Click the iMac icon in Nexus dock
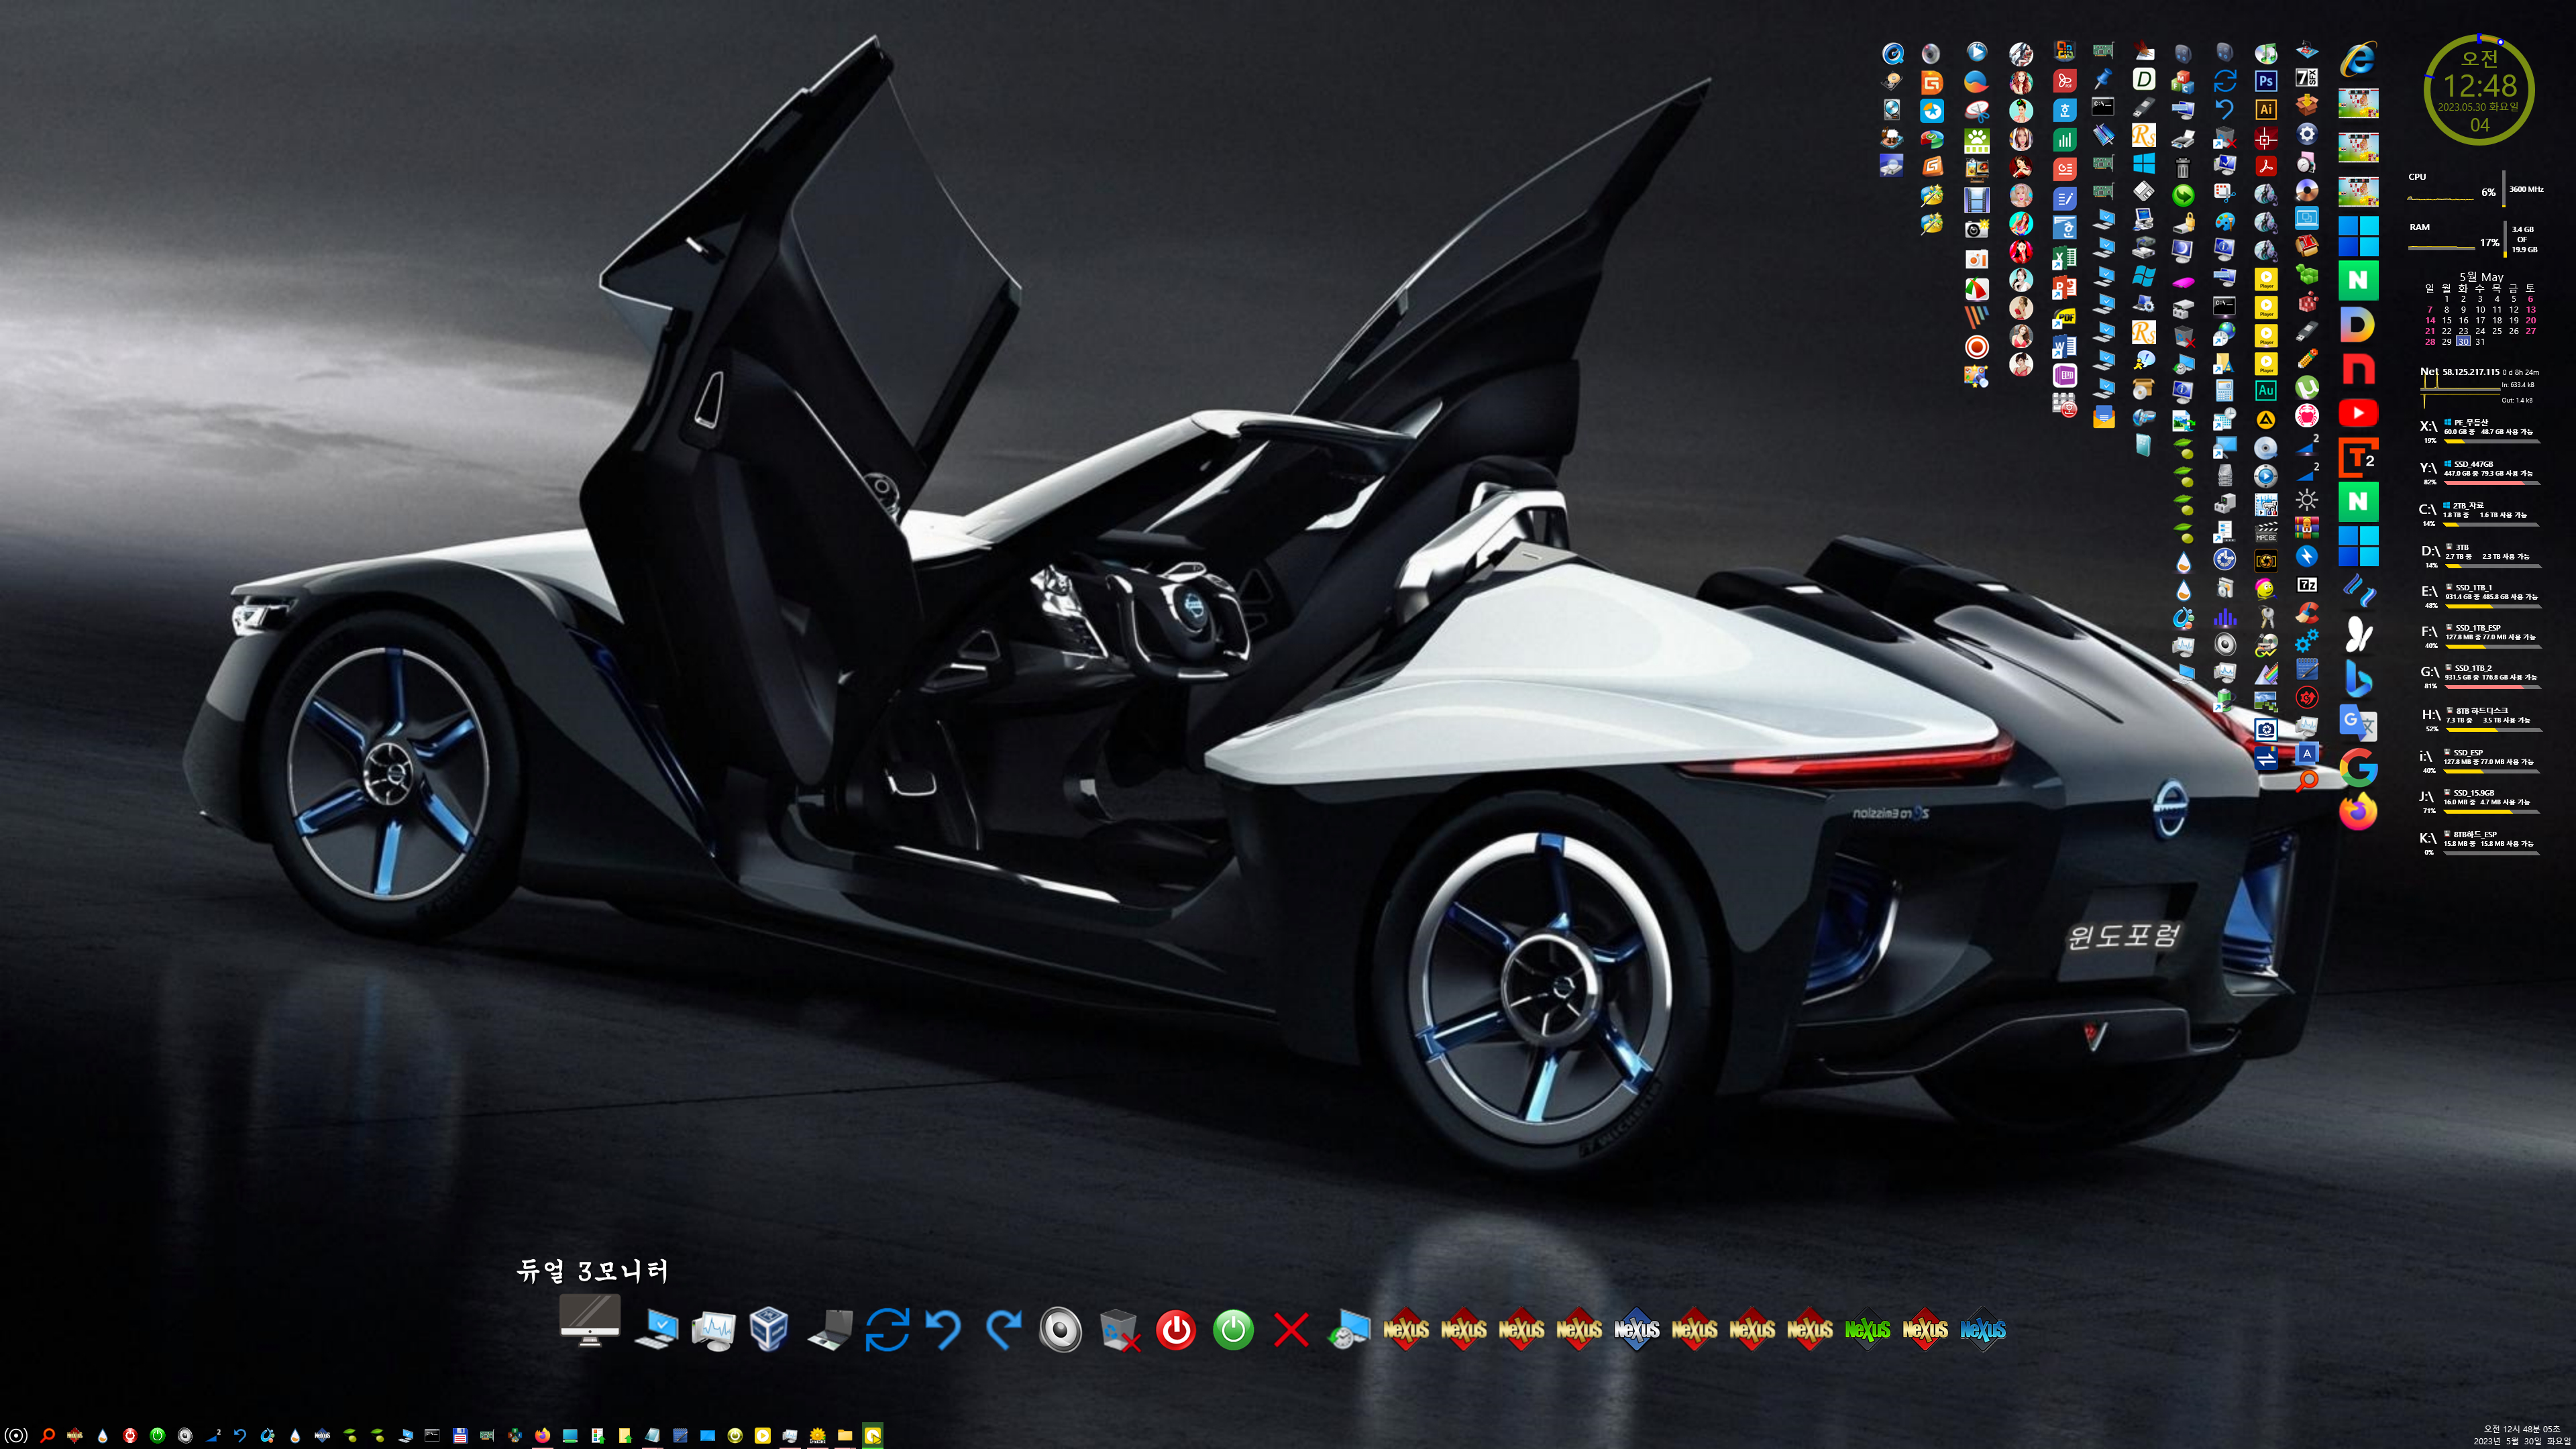This screenshot has width=2576, height=1449. coord(590,1321)
